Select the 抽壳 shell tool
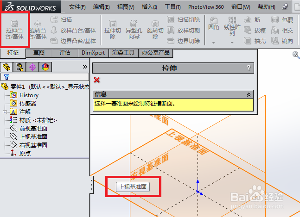The image size is (300, 217). coord(255,41)
